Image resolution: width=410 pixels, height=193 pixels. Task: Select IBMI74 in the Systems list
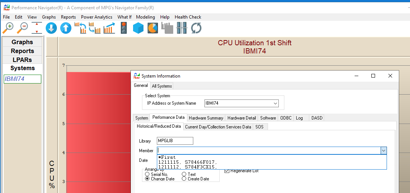point(22,79)
